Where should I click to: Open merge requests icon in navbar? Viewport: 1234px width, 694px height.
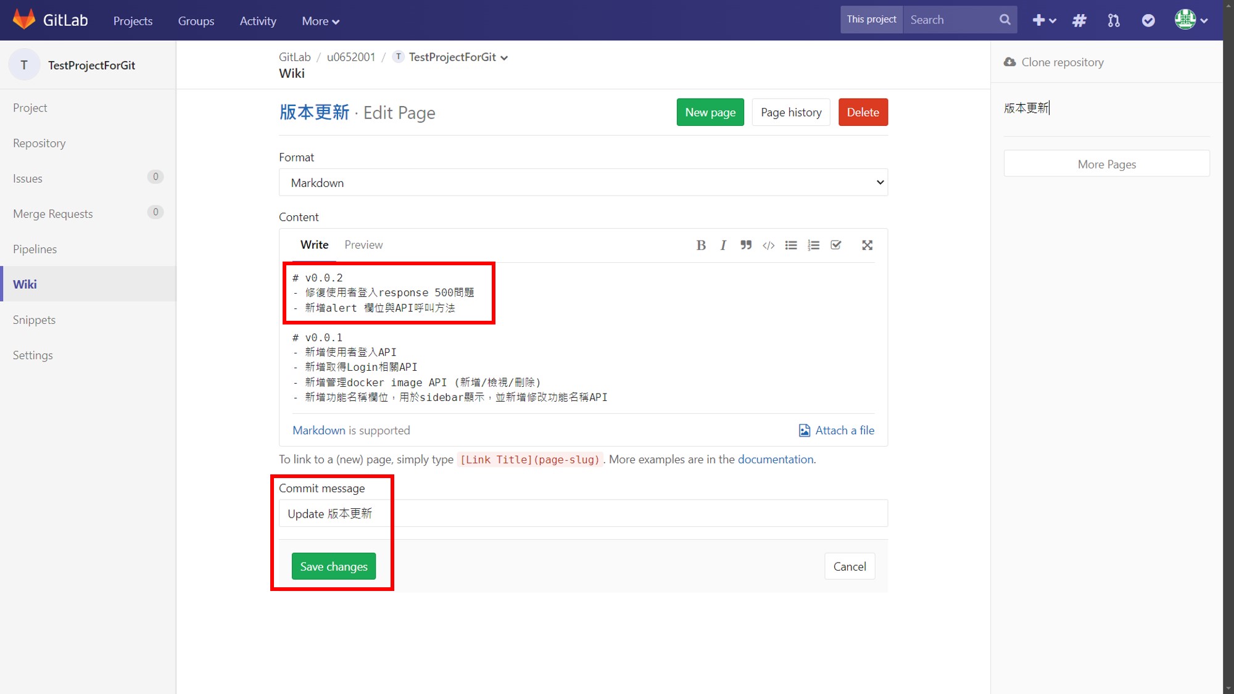pyautogui.click(x=1114, y=20)
